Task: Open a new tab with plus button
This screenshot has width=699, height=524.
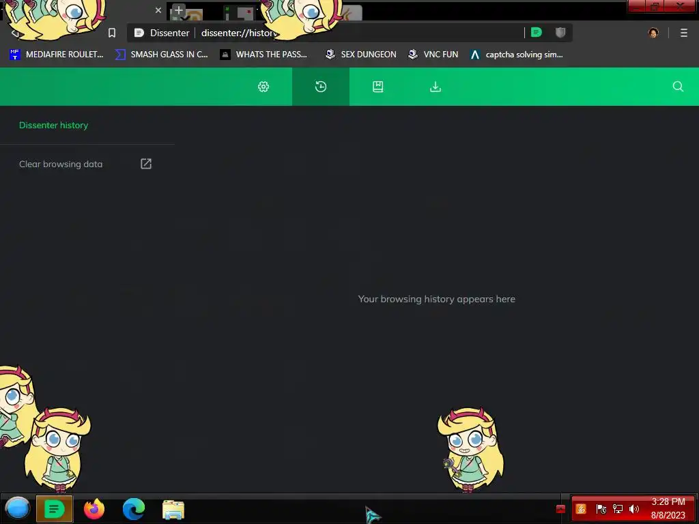Action: click(x=178, y=10)
